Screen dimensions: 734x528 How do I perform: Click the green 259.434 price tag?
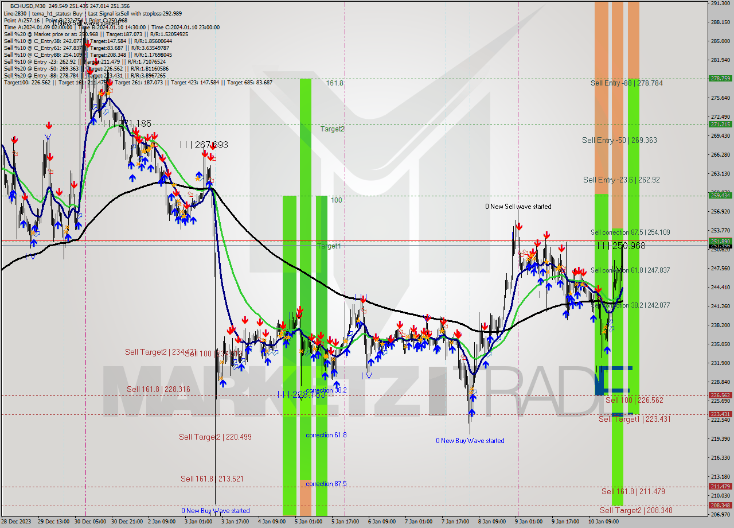point(720,195)
